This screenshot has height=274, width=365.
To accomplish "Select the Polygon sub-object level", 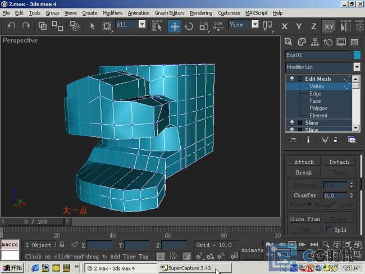I will [318, 108].
